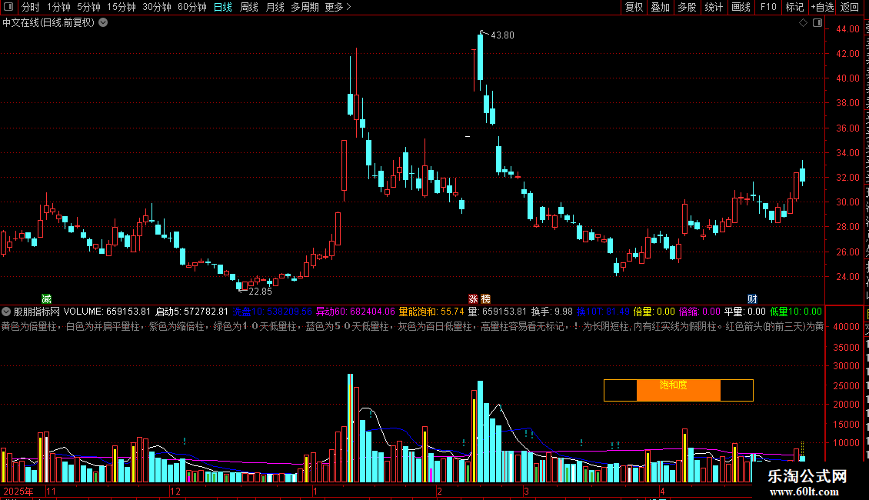
Task: Click the orange 饱和度 saturation bar
Action: 678,390
